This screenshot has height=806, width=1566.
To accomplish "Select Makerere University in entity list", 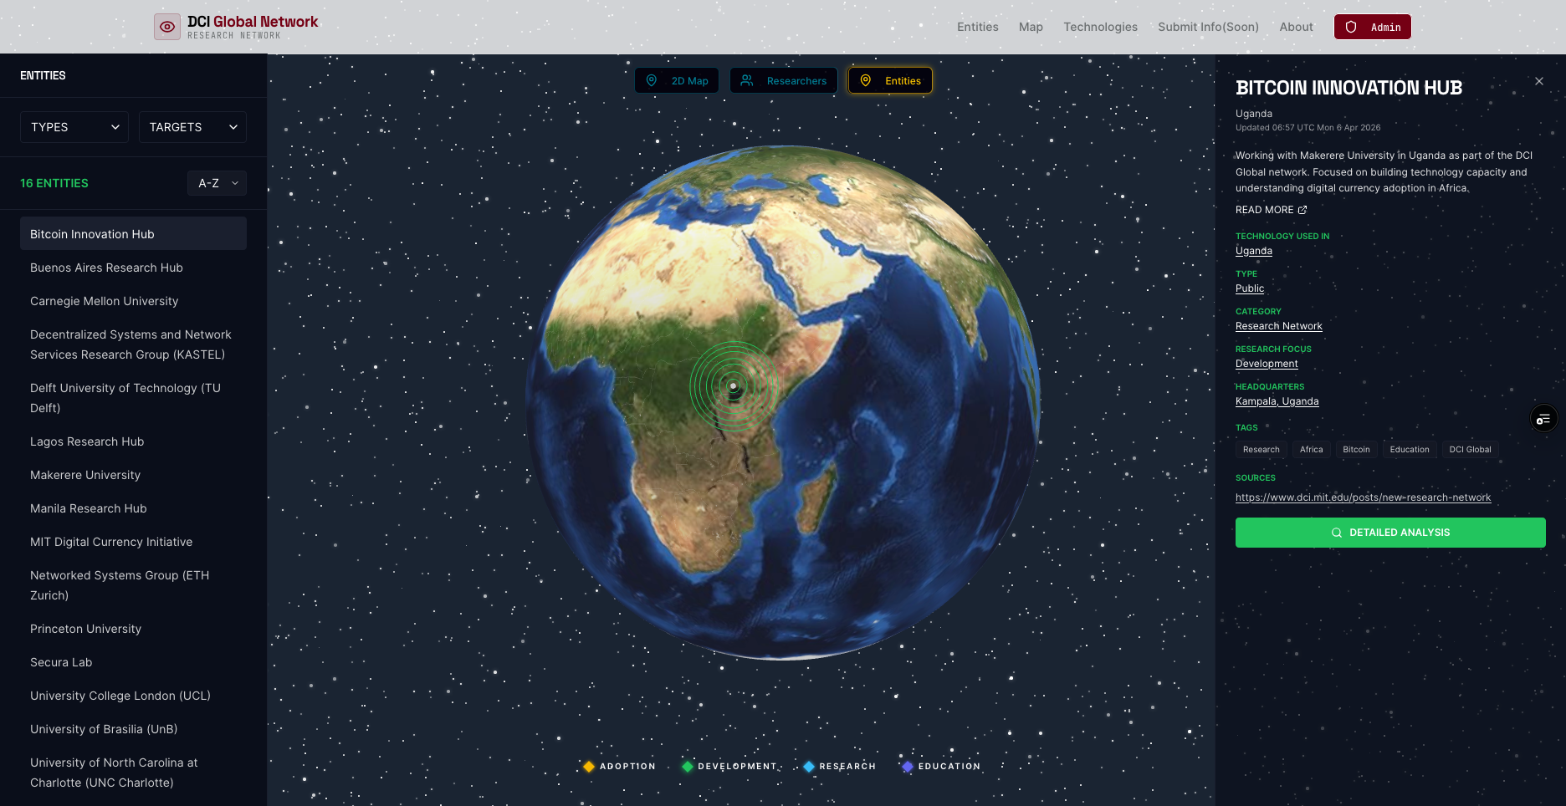I will click(85, 475).
